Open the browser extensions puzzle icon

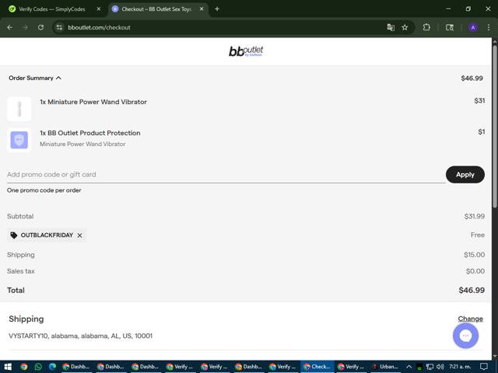click(x=426, y=27)
